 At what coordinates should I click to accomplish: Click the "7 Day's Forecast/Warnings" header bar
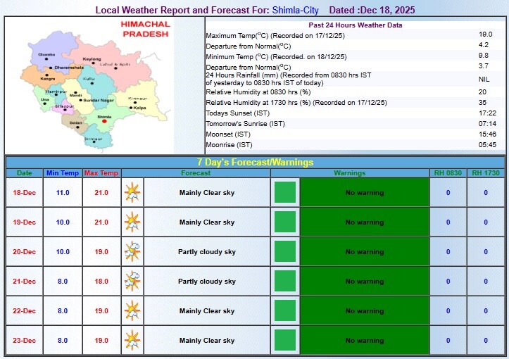[255, 162]
